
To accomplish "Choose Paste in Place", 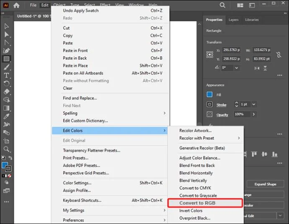I will [x=75, y=66].
